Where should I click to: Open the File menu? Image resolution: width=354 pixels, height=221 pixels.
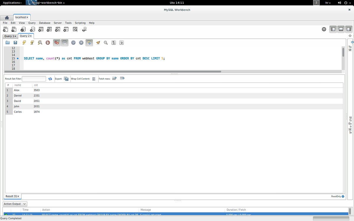[5, 23]
